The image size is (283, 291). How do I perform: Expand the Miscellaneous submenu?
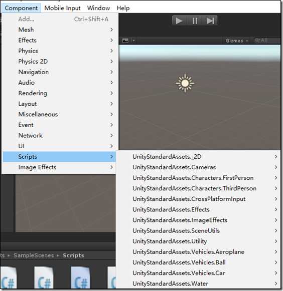59,114
